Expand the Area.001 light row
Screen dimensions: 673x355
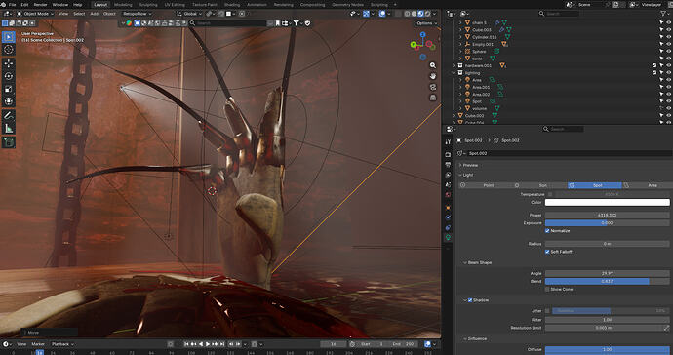(x=461, y=87)
